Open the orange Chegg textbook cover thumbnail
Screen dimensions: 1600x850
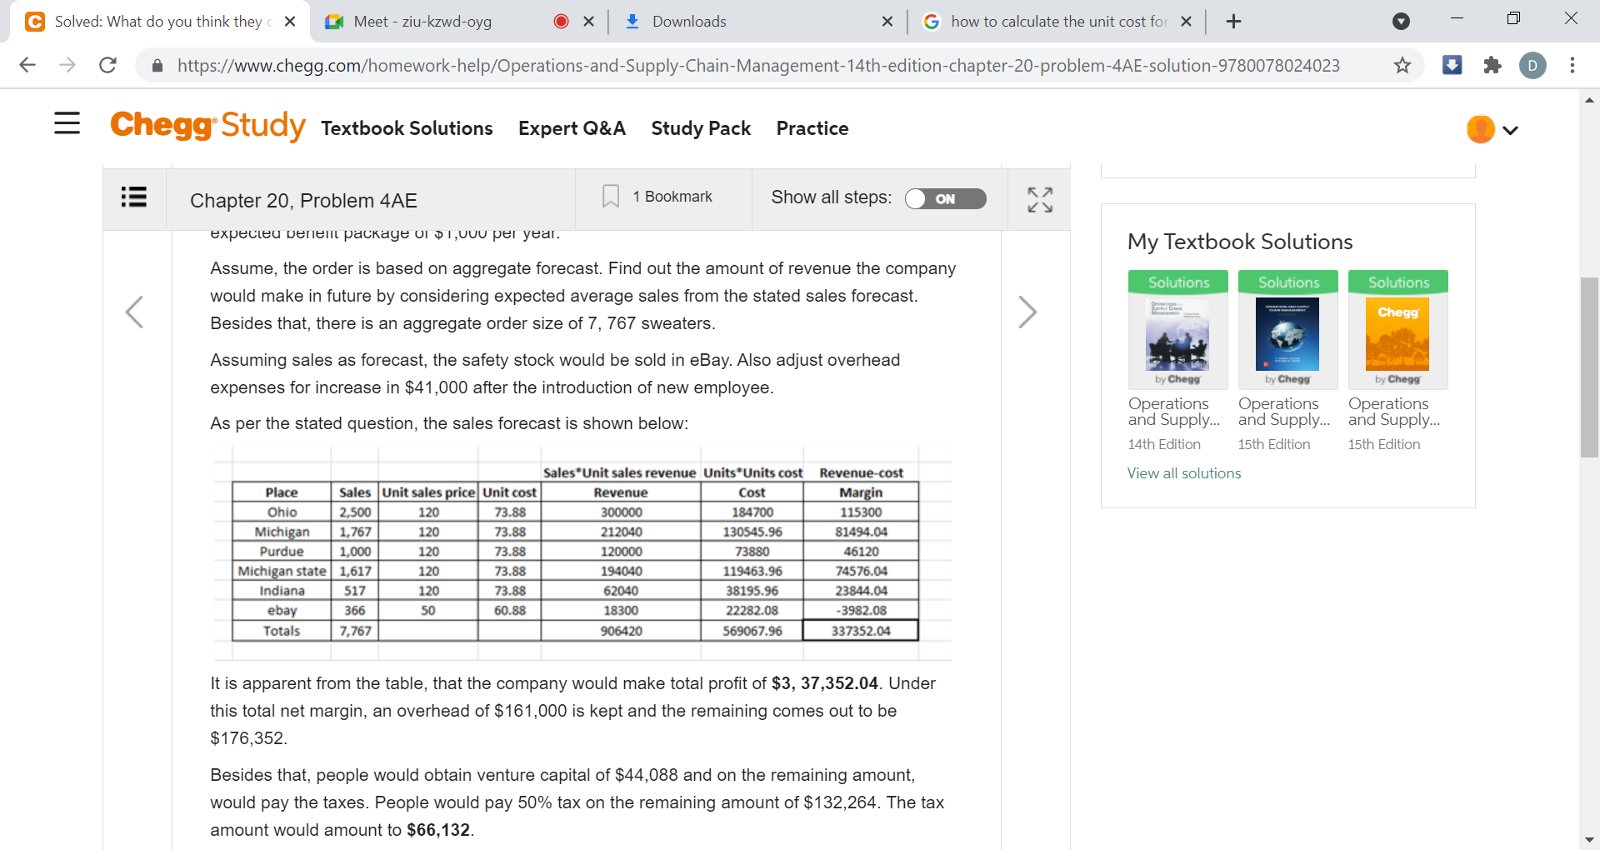click(1398, 330)
